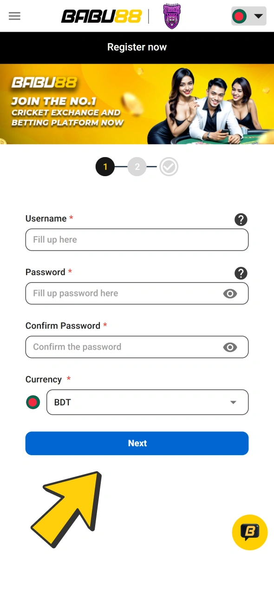The height and width of the screenshot is (595, 274).
Task: Click the Register now header bar
Action: coord(137,47)
